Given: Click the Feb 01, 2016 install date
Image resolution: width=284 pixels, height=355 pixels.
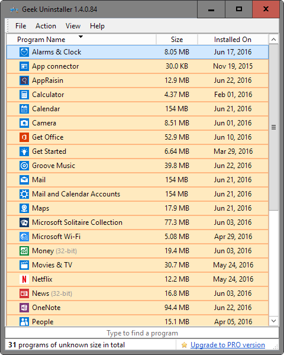Looking at the screenshot, I should (x=233, y=95).
